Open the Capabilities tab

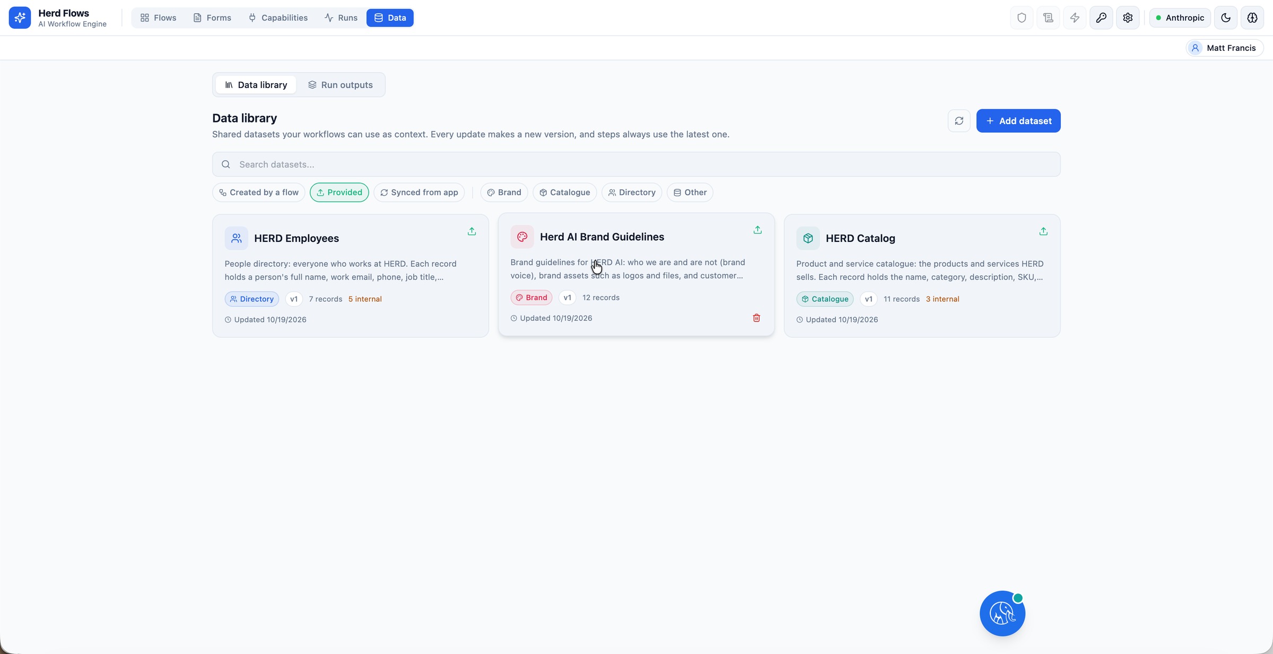point(278,18)
